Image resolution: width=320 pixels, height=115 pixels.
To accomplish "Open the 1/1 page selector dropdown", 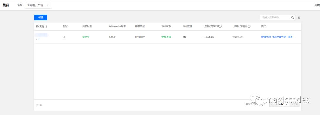I will click(284, 104).
